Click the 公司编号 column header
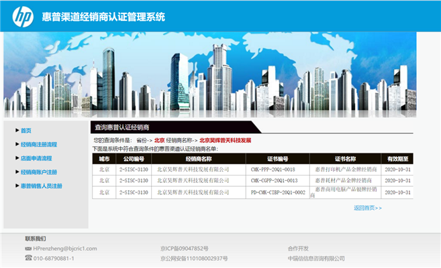This screenshot has height=268, width=441. click(x=134, y=159)
